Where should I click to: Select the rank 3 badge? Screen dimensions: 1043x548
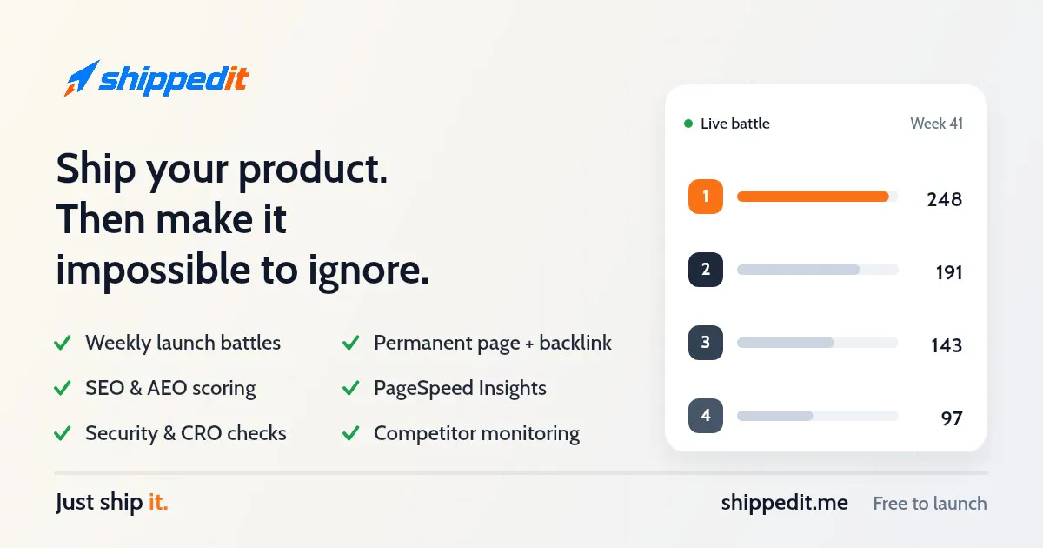coord(706,343)
